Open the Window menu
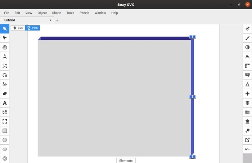Image resolution: width=252 pixels, height=163 pixels. (x=100, y=13)
